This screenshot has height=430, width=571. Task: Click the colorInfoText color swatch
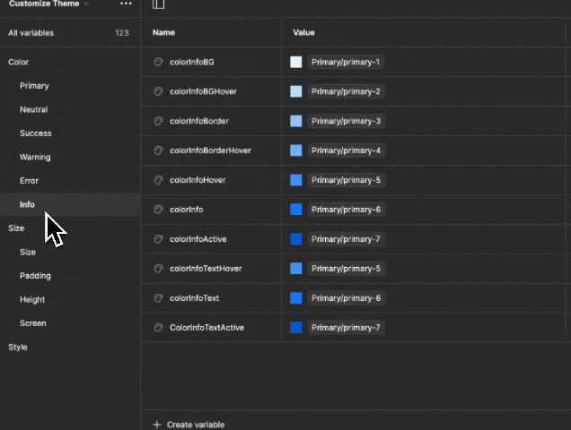pyautogui.click(x=296, y=298)
